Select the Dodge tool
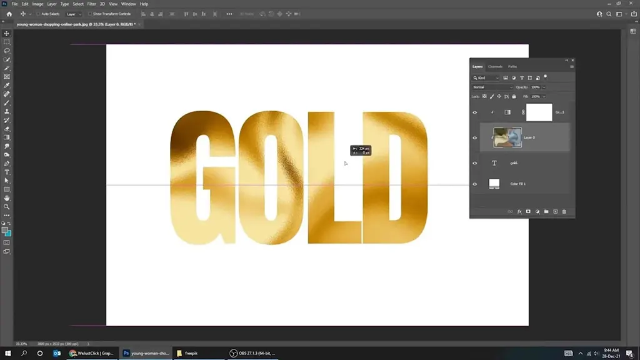Viewport: 640px width, 360px height. click(x=6, y=155)
